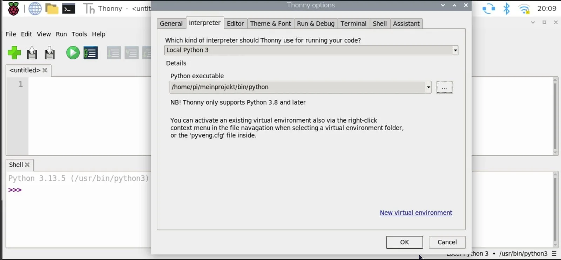Click 'NB! Thonny only supports Python 3.8' note
561x260 pixels.
click(x=238, y=102)
